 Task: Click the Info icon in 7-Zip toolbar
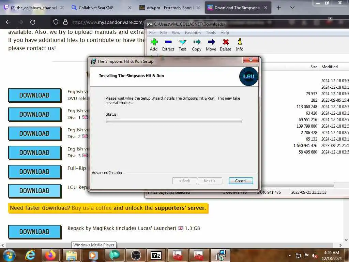240,45
